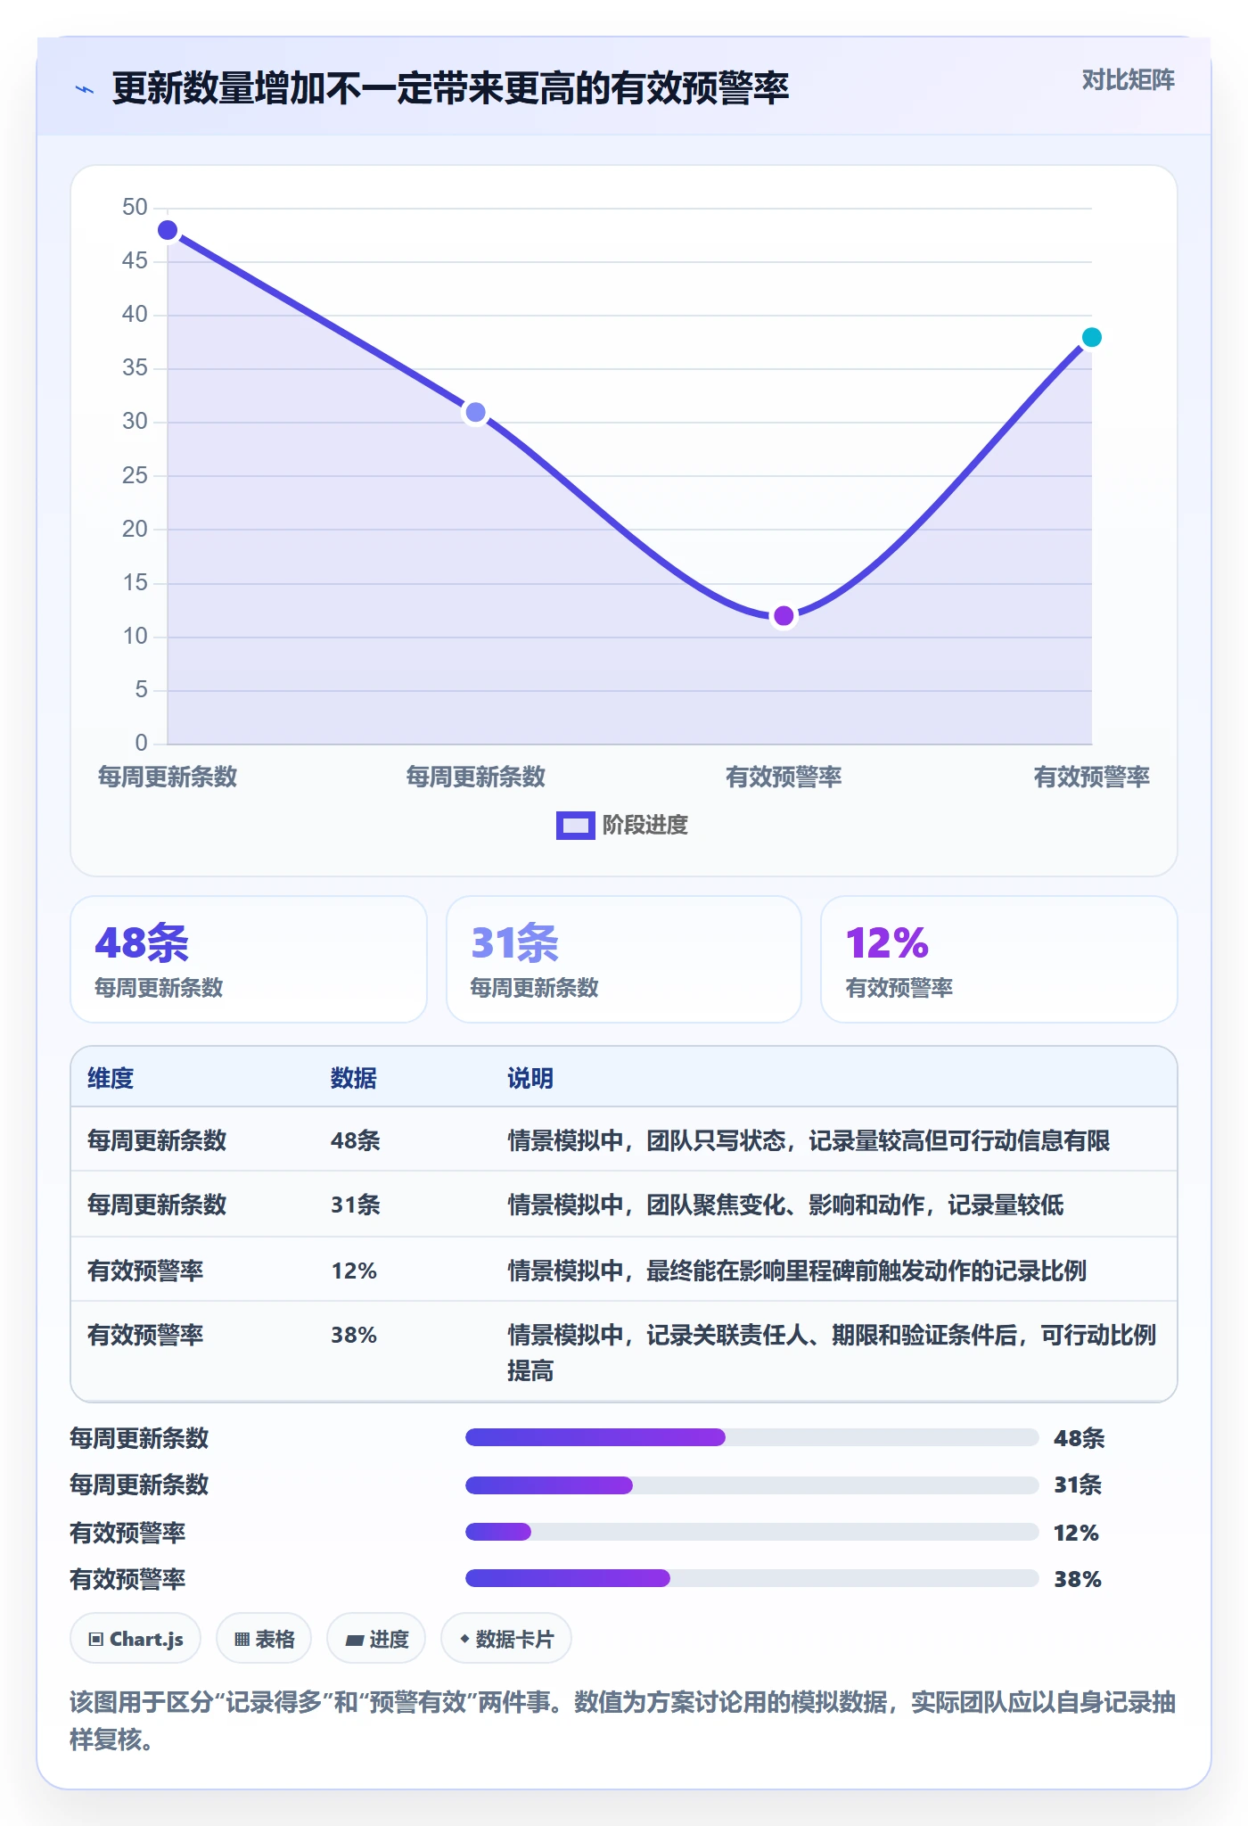Select the description mentioning 团队只写状态

(809, 1140)
